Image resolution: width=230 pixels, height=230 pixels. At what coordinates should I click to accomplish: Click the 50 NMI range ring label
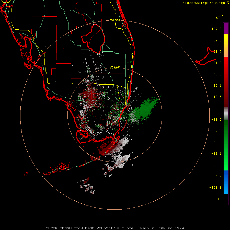[115, 67]
